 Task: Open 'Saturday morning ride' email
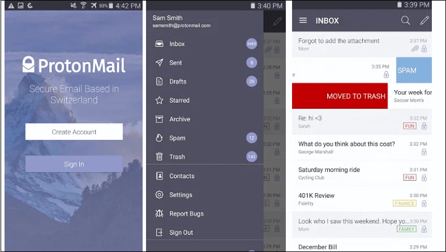[362, 173]
